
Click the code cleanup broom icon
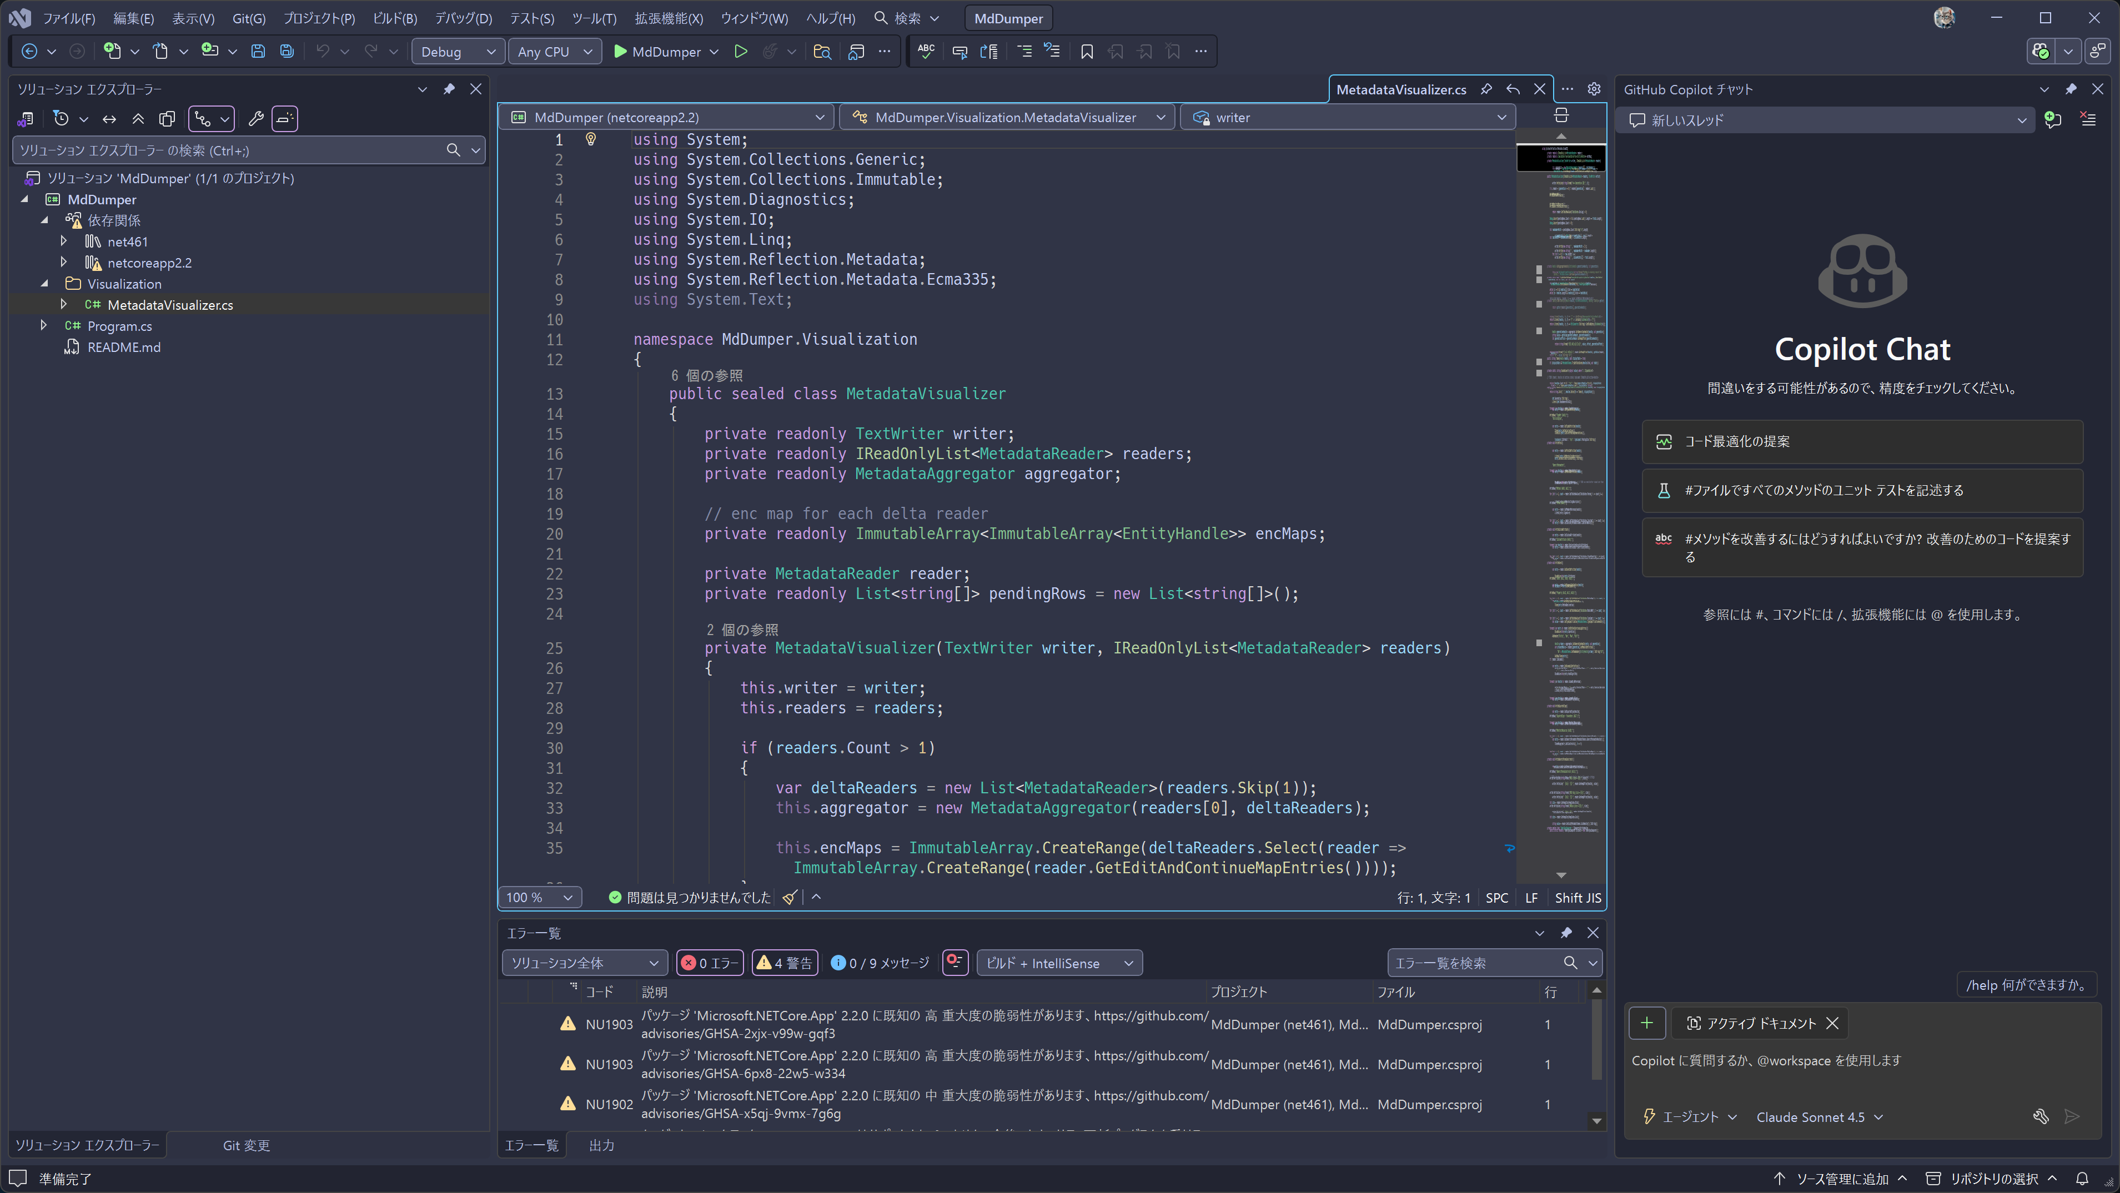pos(789,897)
